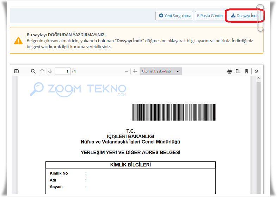Save the PDF with the download icon

point(238,71)
